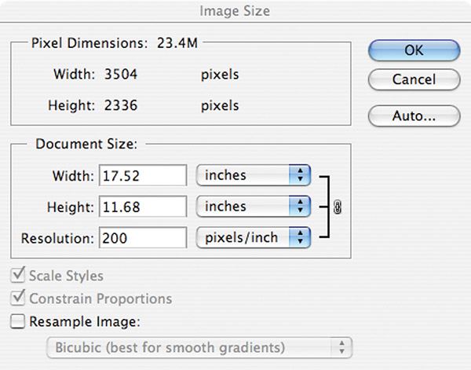This screenshot has height=370, width=471.
Task: Click the Document Size Width field showing 17.52
Action: tap(143, 175)
